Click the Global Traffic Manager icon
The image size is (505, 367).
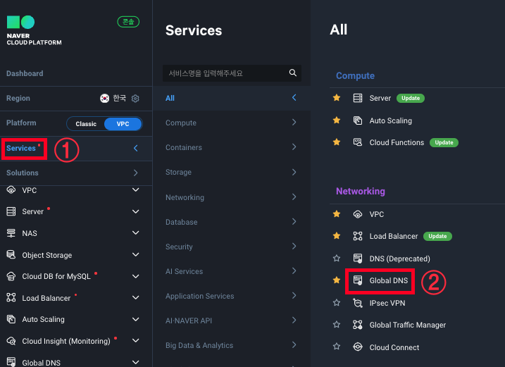(x=358, y=325)
